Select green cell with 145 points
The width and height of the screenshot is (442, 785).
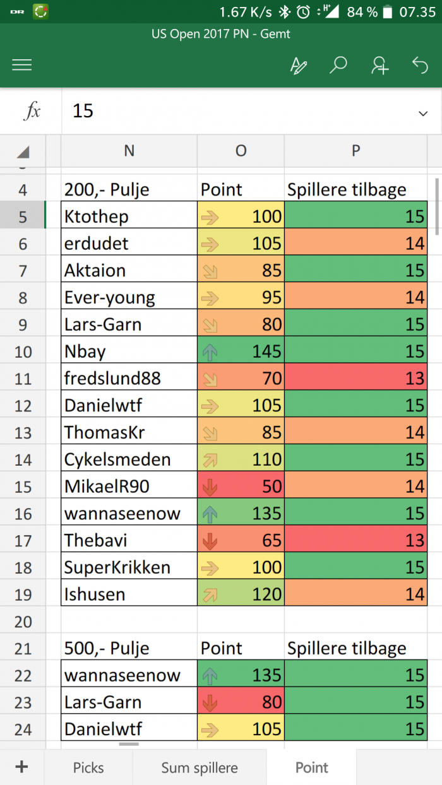(241, 351)
